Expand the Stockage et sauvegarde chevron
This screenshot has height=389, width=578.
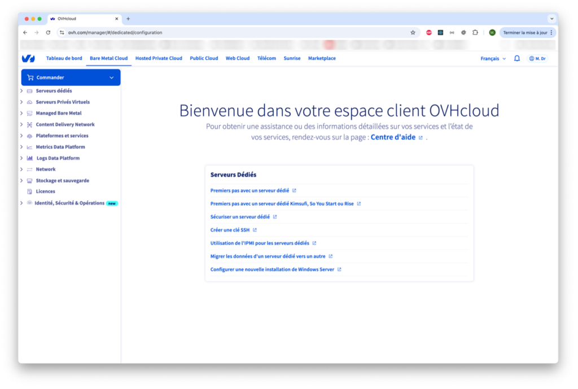[21, 181]
